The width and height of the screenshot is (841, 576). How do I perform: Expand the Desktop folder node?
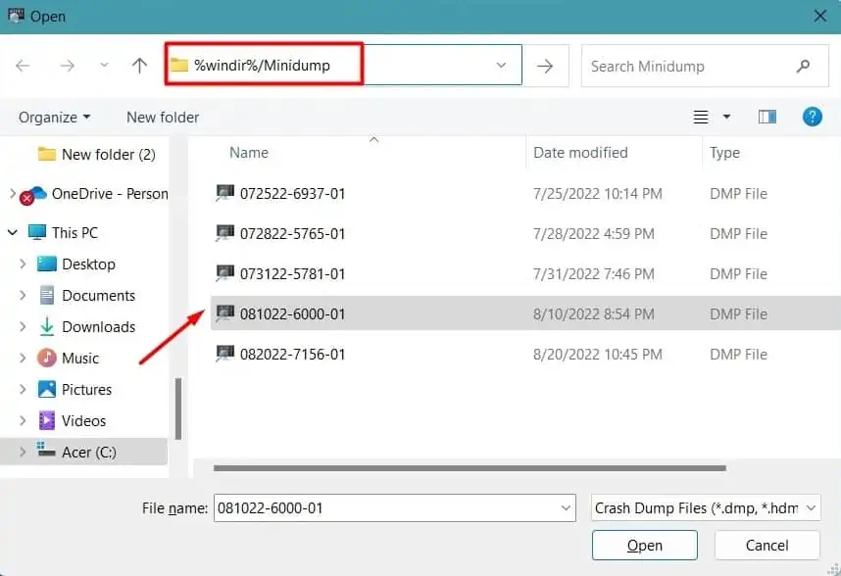point(23,264)
